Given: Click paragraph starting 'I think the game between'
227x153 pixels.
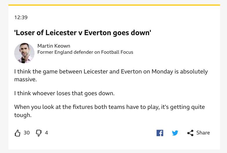Looking at the screenshot, I should (x=111, y=75).
